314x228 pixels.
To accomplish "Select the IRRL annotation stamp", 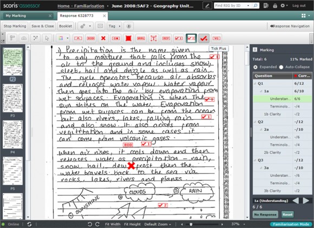I will click(x=141, y=38).
